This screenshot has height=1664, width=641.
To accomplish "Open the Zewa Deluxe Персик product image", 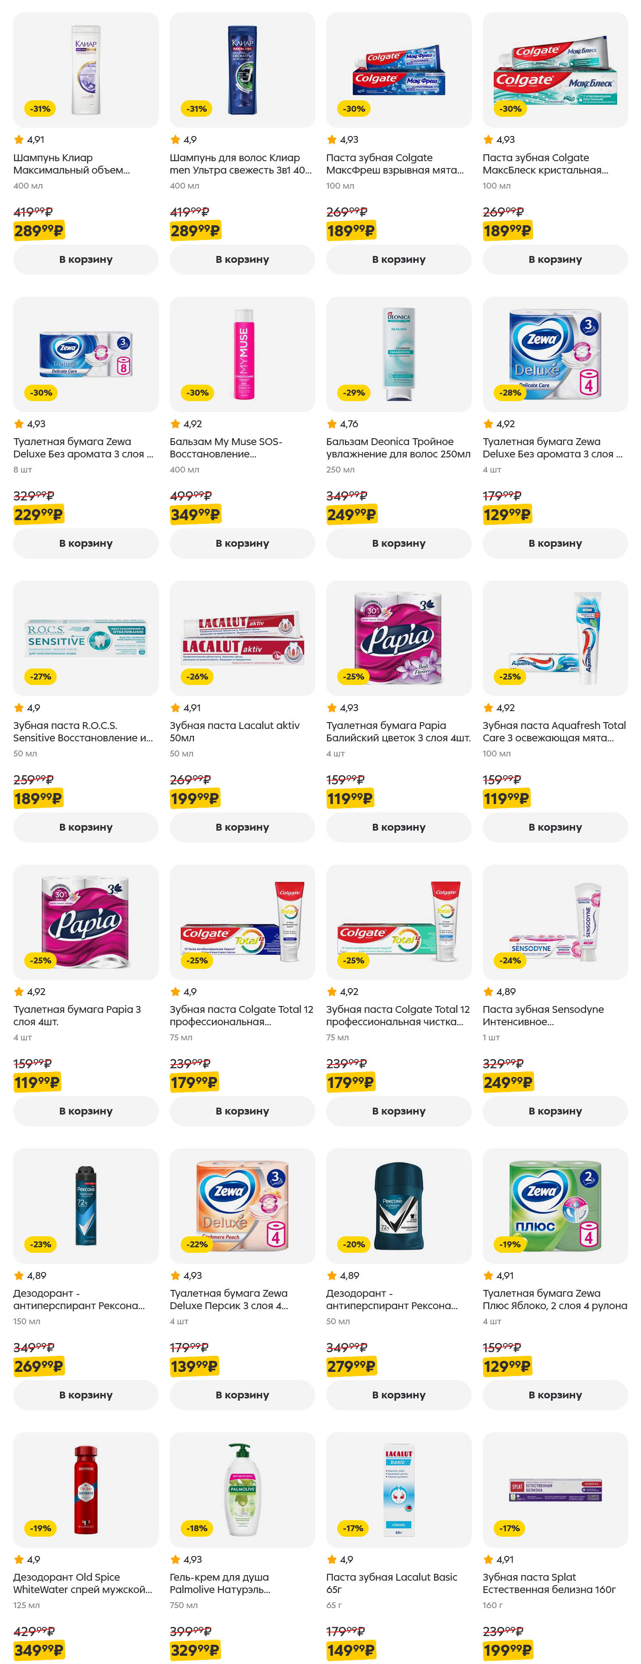I will point(242,1205).
